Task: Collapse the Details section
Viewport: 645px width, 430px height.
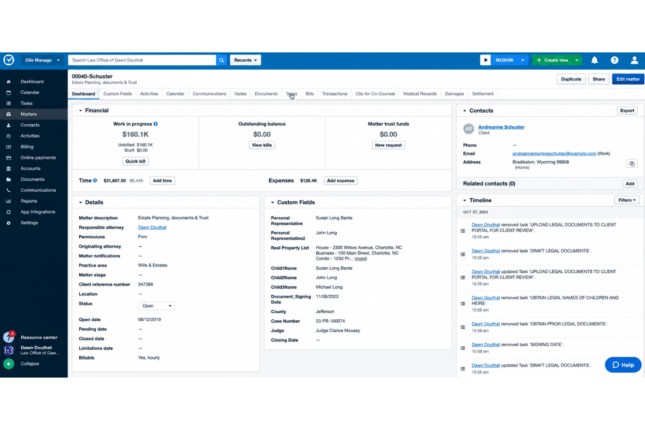Action: (x=81, y=203)
